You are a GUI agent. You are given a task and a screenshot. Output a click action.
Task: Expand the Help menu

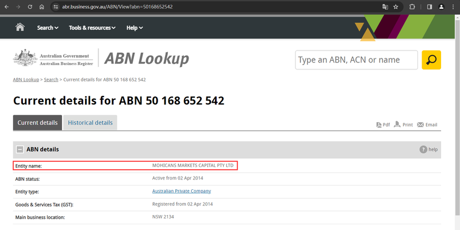(135, 28)
